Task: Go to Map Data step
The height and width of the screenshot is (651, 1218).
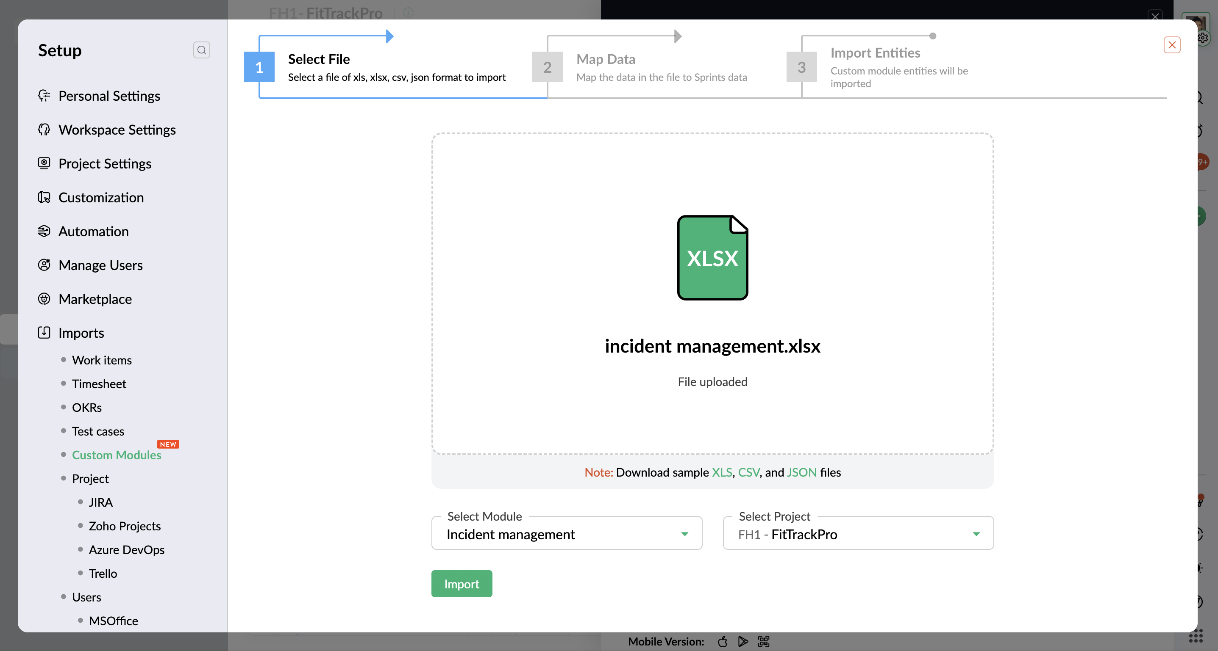Action: click(x=605, y=60)
